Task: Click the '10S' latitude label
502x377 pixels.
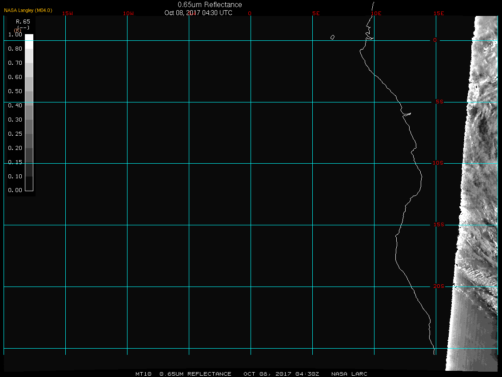Action: (x=438, y=163)
